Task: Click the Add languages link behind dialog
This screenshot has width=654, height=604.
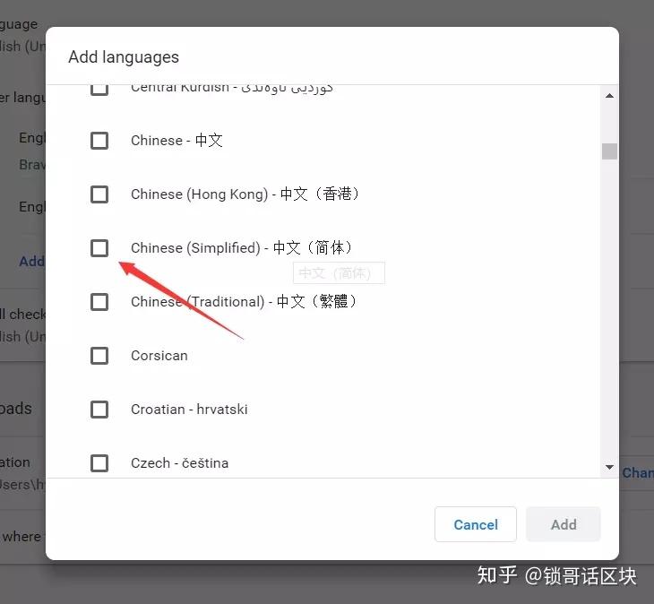Action: tap(31, 262)
